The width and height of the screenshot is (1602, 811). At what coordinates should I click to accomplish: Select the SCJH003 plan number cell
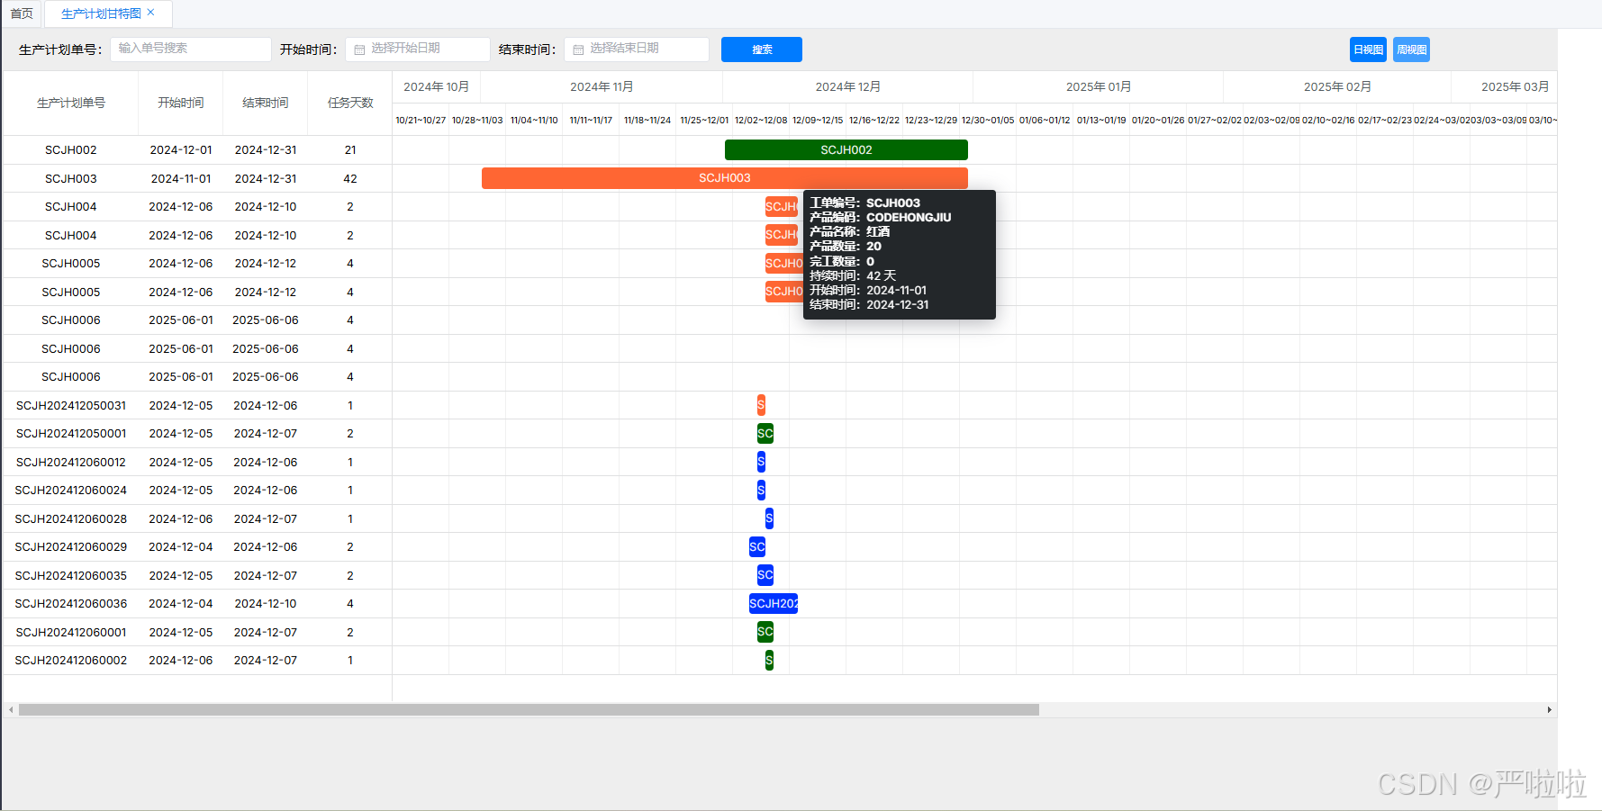click(71, 178)
